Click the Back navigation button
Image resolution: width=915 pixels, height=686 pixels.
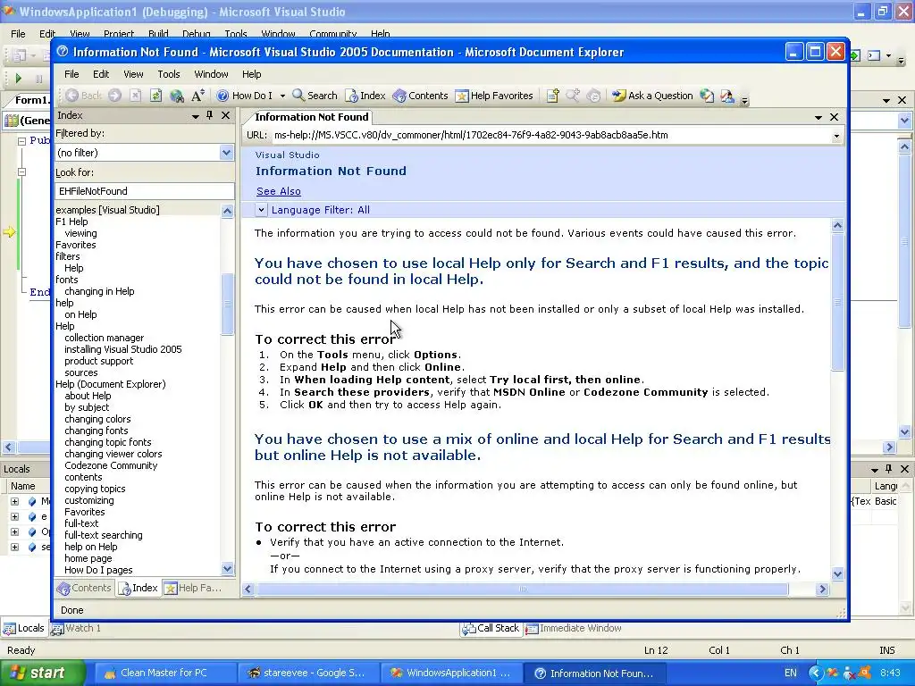point(83,96)
